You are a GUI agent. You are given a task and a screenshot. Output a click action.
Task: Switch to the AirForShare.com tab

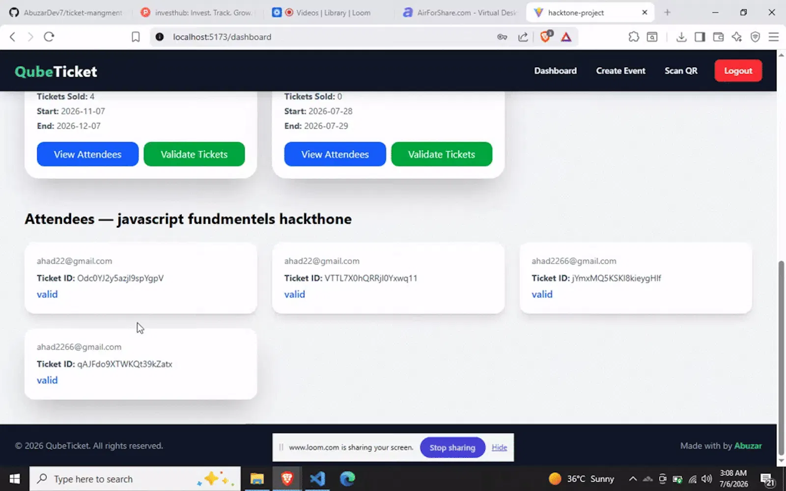tap(460, 12)
